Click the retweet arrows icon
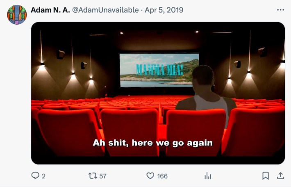The height and width of the screenshot is (187, 291). coord(92,176)
